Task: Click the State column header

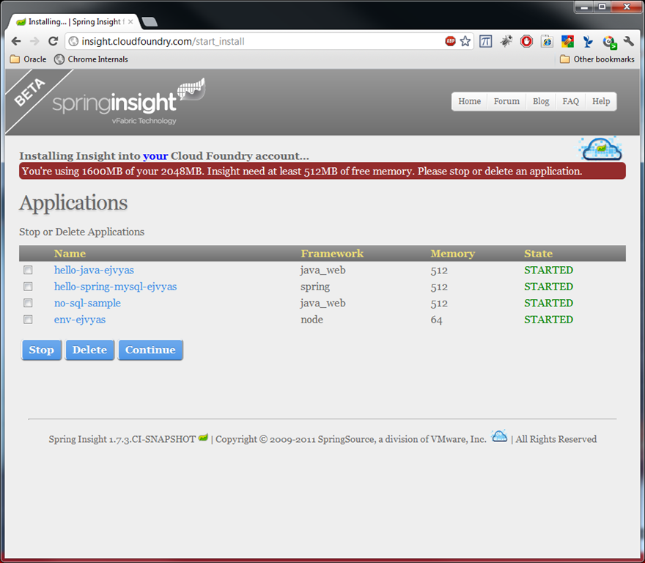Action: click(x=538, y=254)
